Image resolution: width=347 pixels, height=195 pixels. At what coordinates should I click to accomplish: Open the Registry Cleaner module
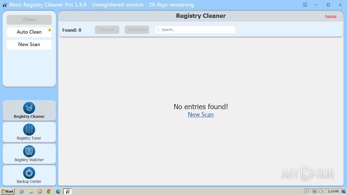coord(29,110)
